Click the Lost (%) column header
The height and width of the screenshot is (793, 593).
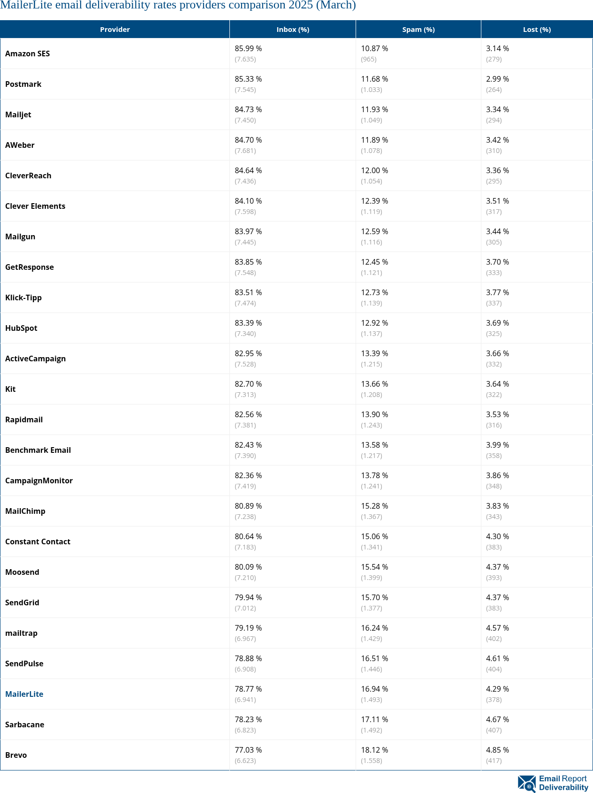(x=537, y=30)
